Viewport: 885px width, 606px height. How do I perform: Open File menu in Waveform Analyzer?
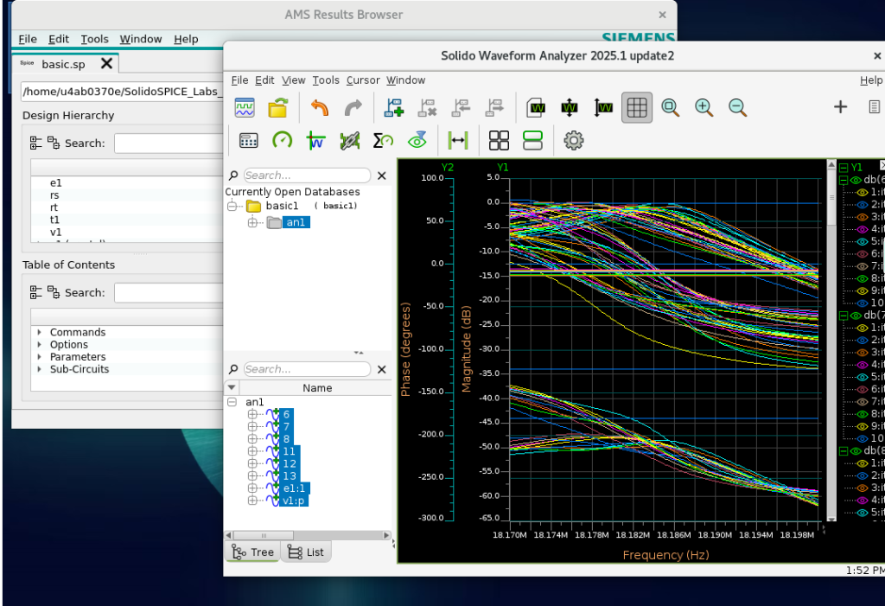[x=239, y=80]
